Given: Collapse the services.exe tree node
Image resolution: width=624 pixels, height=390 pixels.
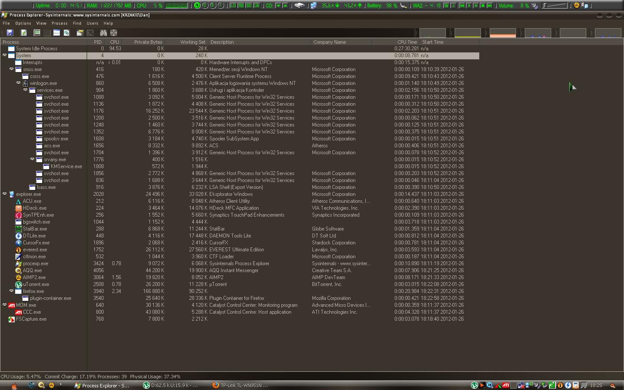Looking at the screenshot, I should coord(26,90).
